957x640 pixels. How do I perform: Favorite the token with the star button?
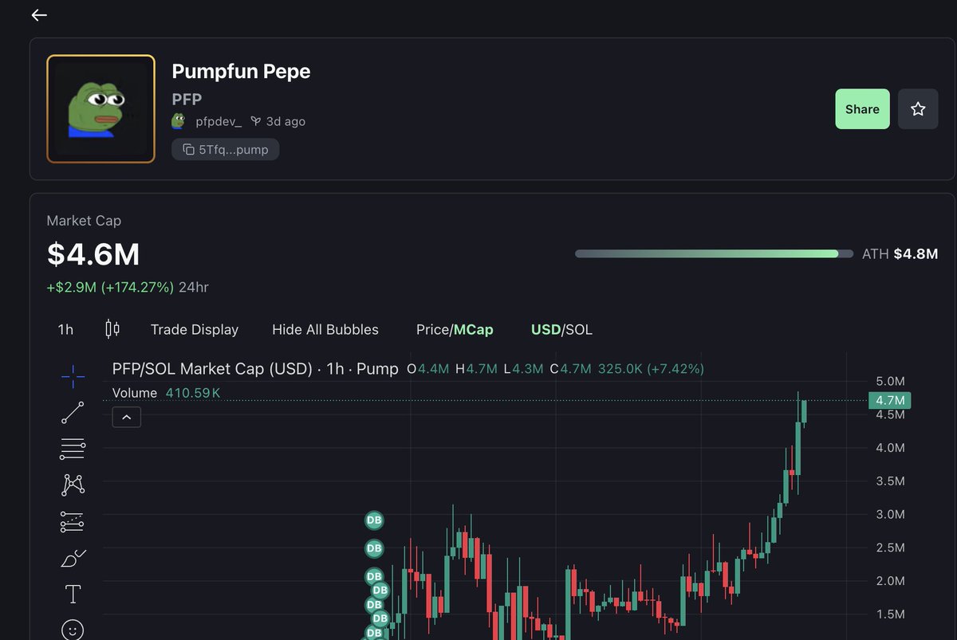click(x=918, y=109)
